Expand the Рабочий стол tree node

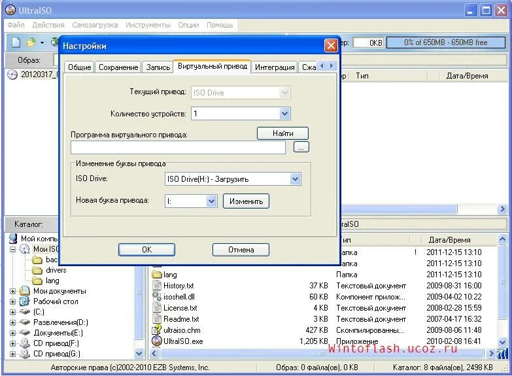tap(12, 301)
